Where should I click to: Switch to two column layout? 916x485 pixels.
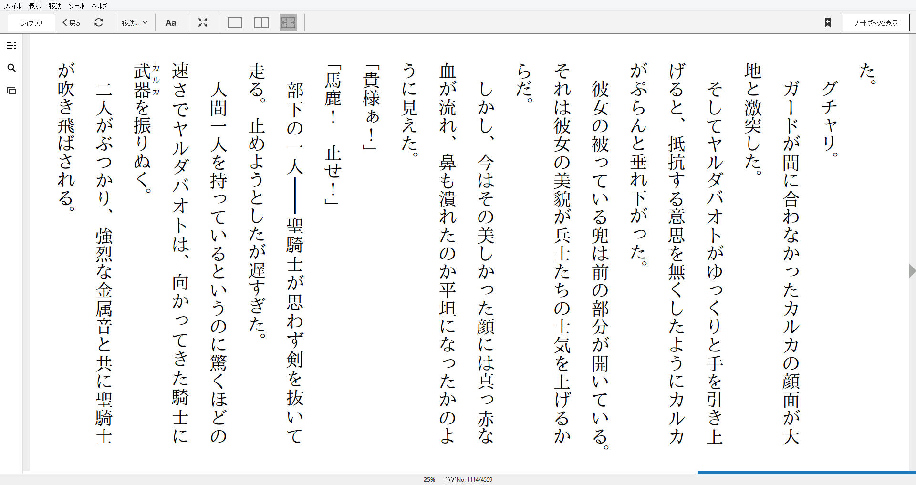click(x=261, y=22)
